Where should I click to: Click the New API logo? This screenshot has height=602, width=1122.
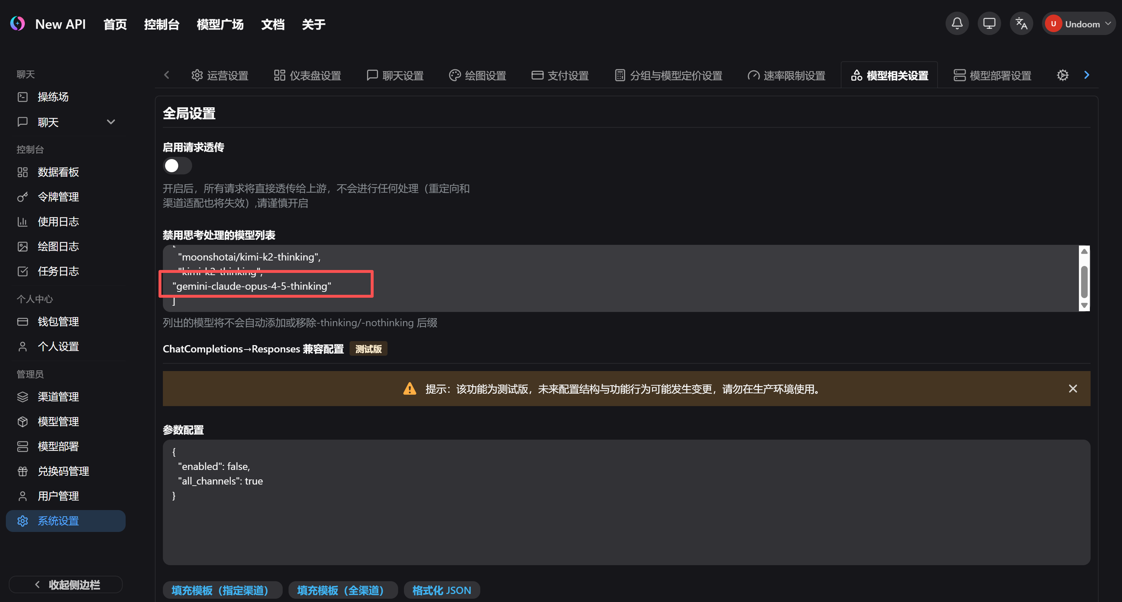tap(18, 23)
